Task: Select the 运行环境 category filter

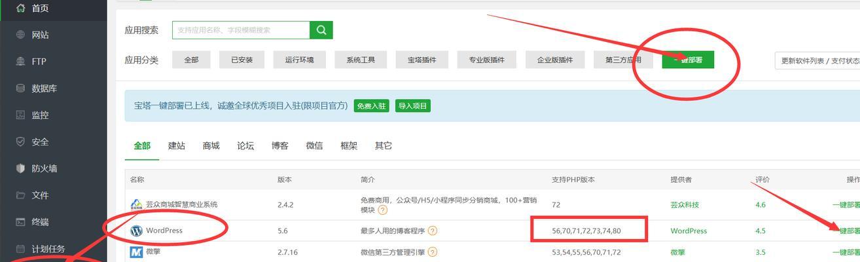Action: pos(299,60)
